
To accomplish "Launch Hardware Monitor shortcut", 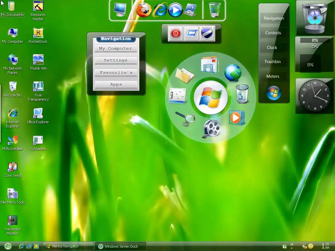I will coord(12,225).
